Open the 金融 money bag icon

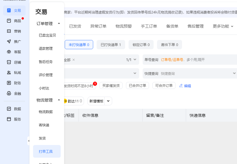(x=9, y=93)
